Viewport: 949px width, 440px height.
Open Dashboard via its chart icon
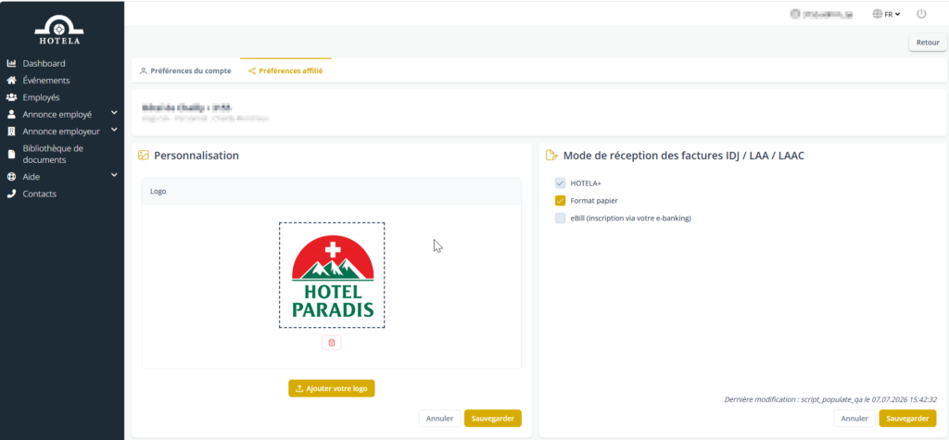click(x=11, y=64)
